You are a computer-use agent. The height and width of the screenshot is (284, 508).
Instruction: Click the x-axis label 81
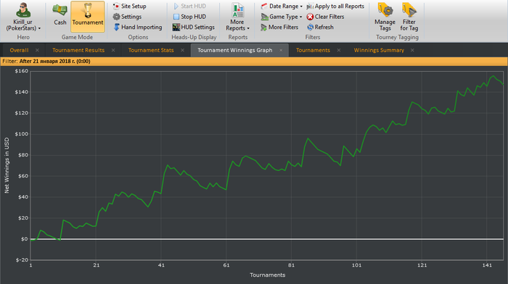[291, 265]
